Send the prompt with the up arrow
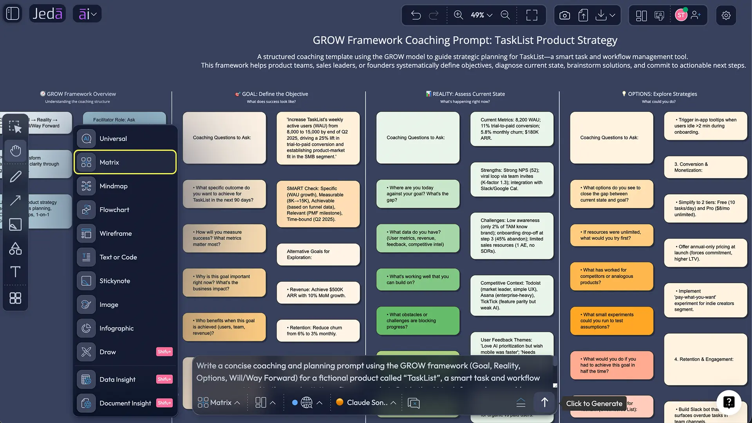The width and height of the screenshot is (752, 423). [x=544, y=402]
